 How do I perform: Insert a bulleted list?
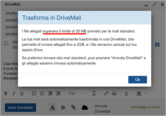34,93
